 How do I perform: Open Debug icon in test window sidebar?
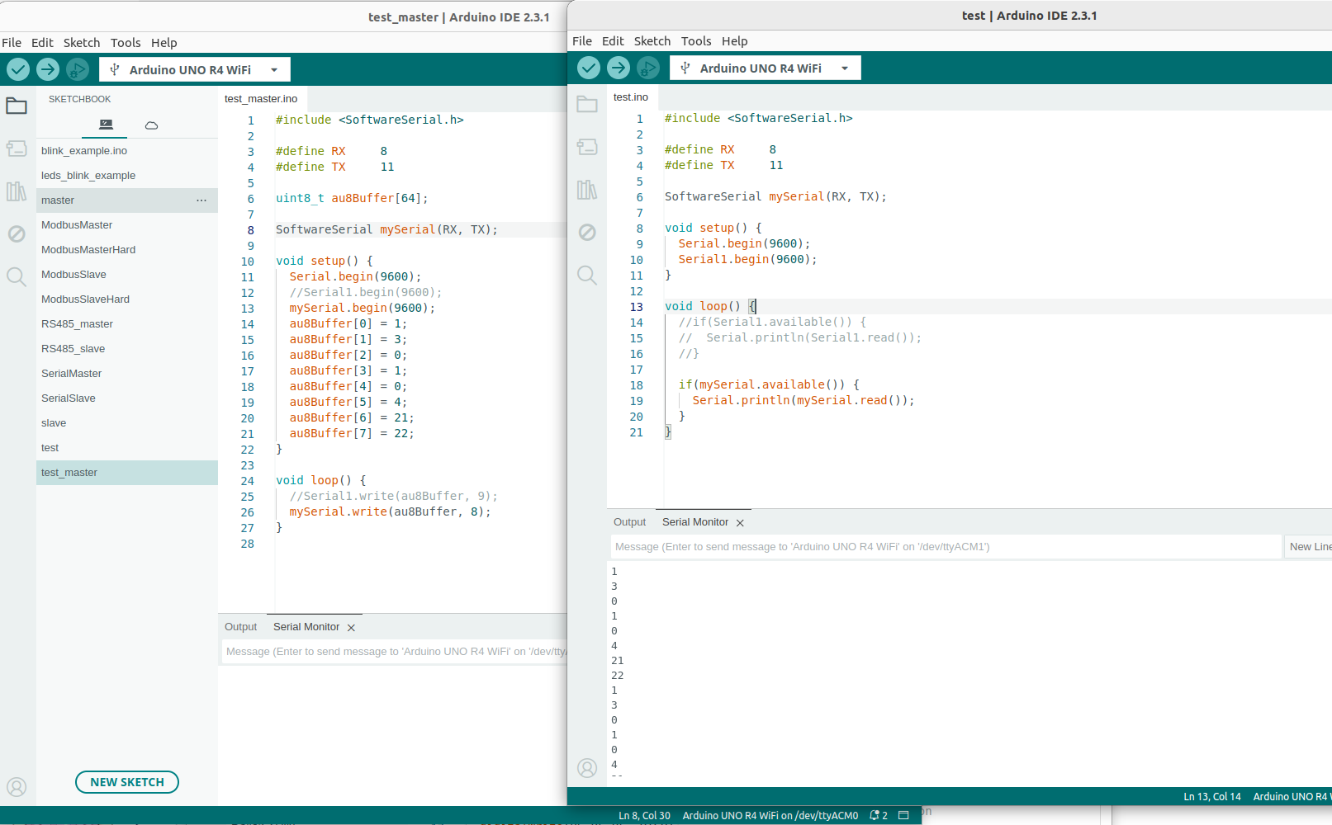point(587,232)
